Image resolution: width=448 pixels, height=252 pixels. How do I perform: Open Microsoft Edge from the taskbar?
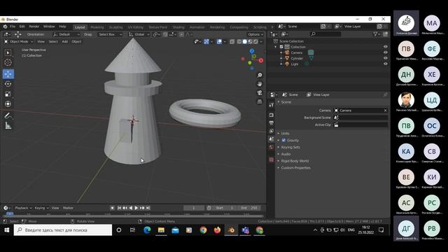pyautogui.click(x=147, y=230)
